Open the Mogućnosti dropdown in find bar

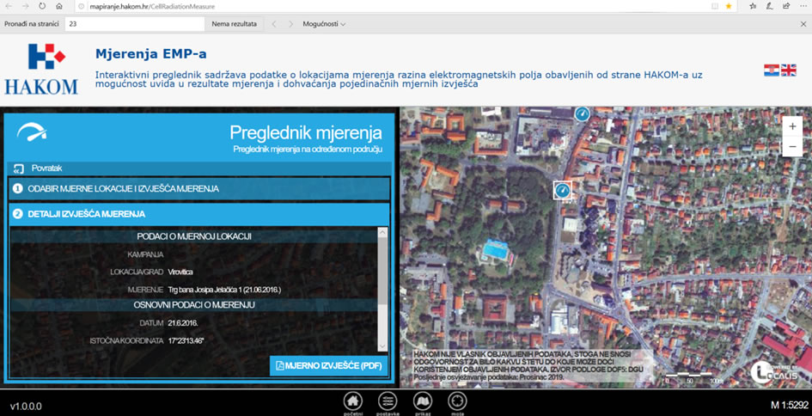(324, 24)
